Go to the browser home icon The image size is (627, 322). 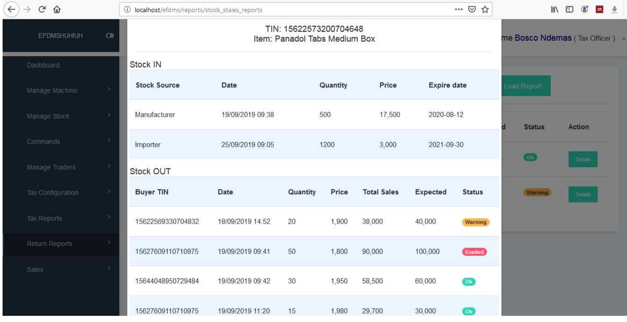coord(57,10)
